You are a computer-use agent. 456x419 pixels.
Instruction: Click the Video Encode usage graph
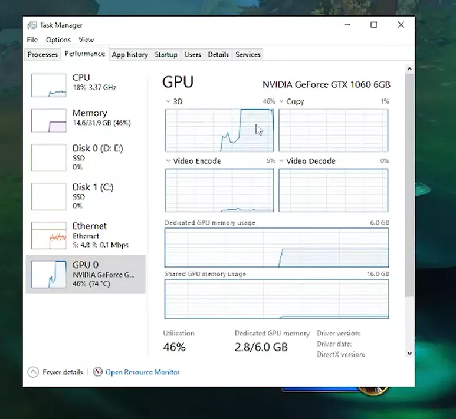(219, 190)
